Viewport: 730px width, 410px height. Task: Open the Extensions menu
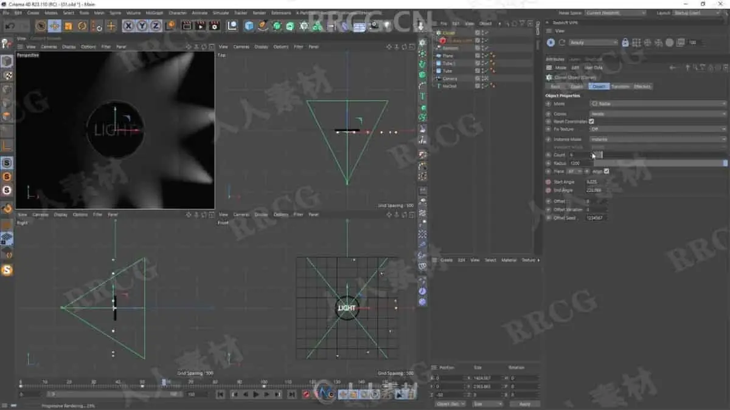pos(281,12)
